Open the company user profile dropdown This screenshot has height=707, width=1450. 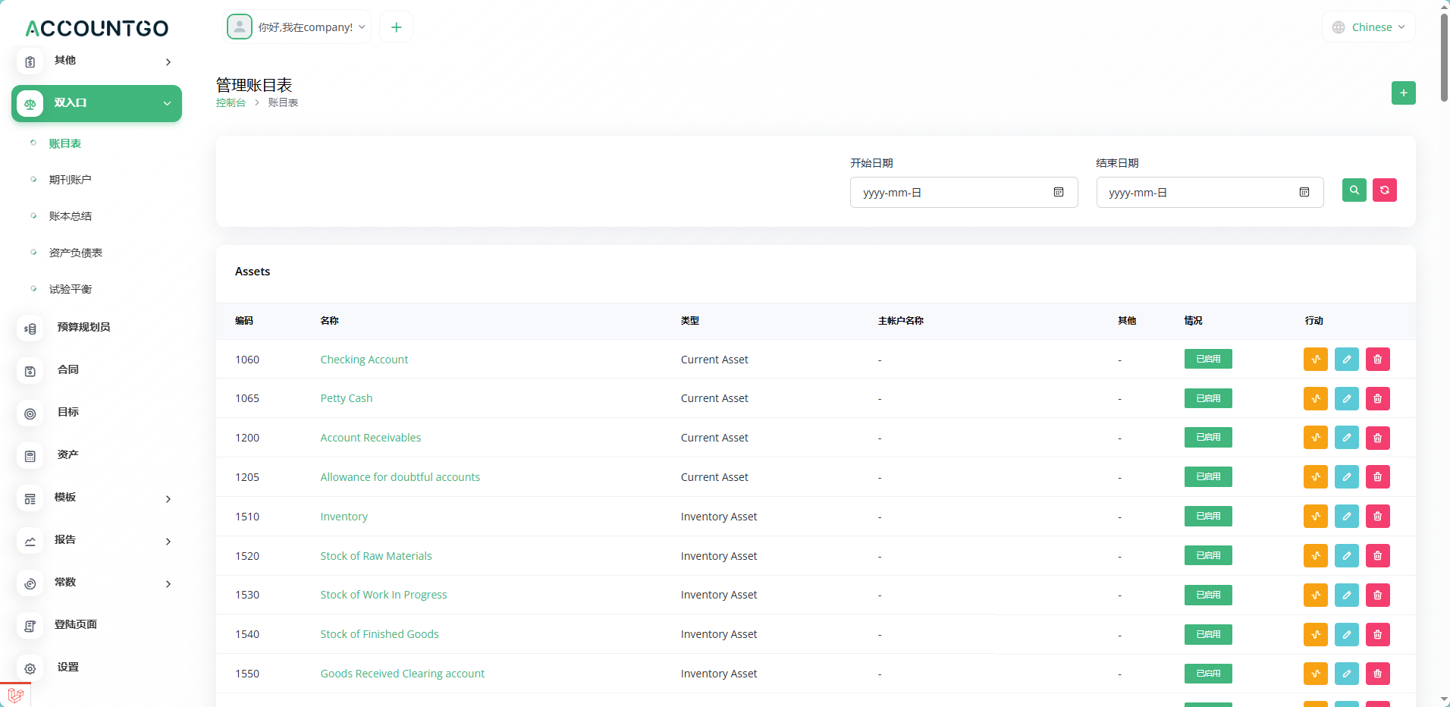[297, 27]
